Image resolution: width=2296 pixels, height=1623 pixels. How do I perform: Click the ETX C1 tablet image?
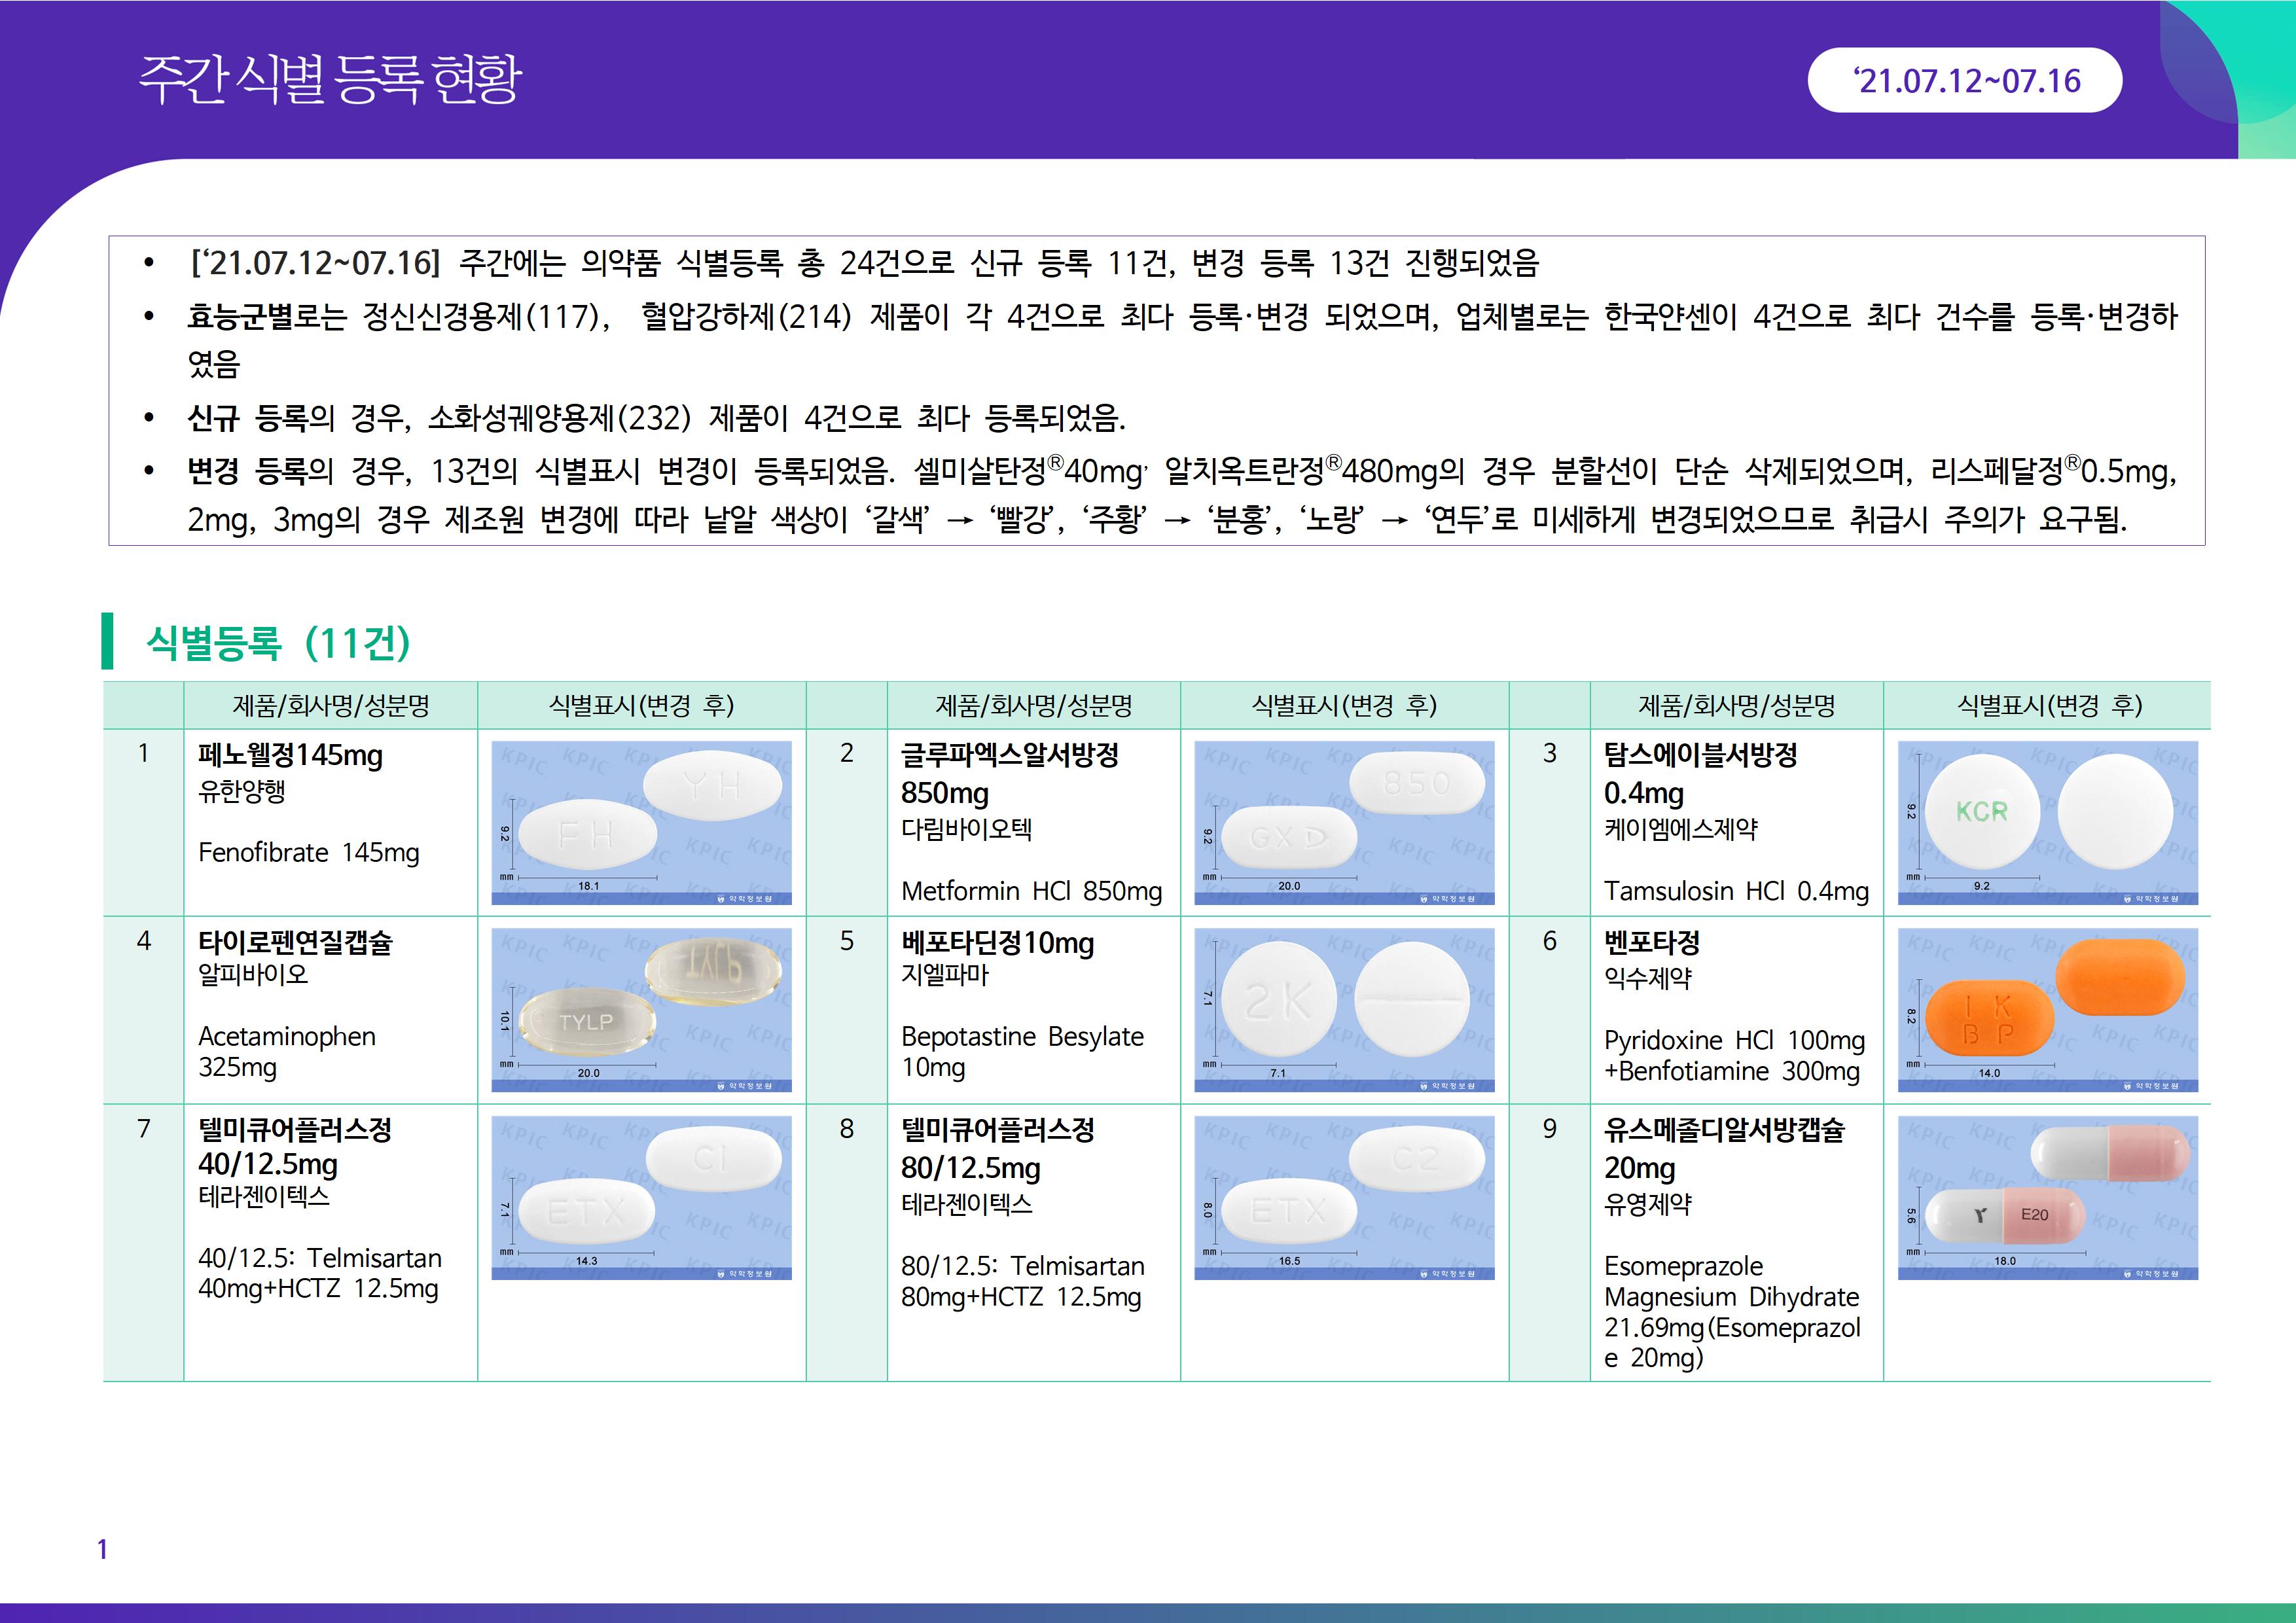pyautogui.click(x=641, y=1197)
